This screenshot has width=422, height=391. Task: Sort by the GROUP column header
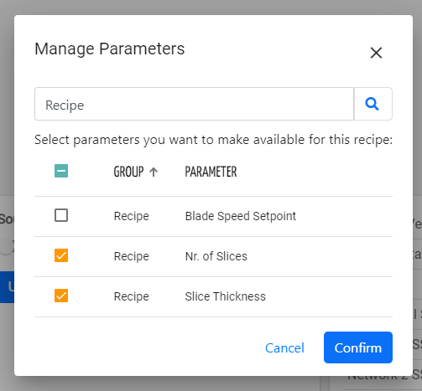tap(128, 172)
